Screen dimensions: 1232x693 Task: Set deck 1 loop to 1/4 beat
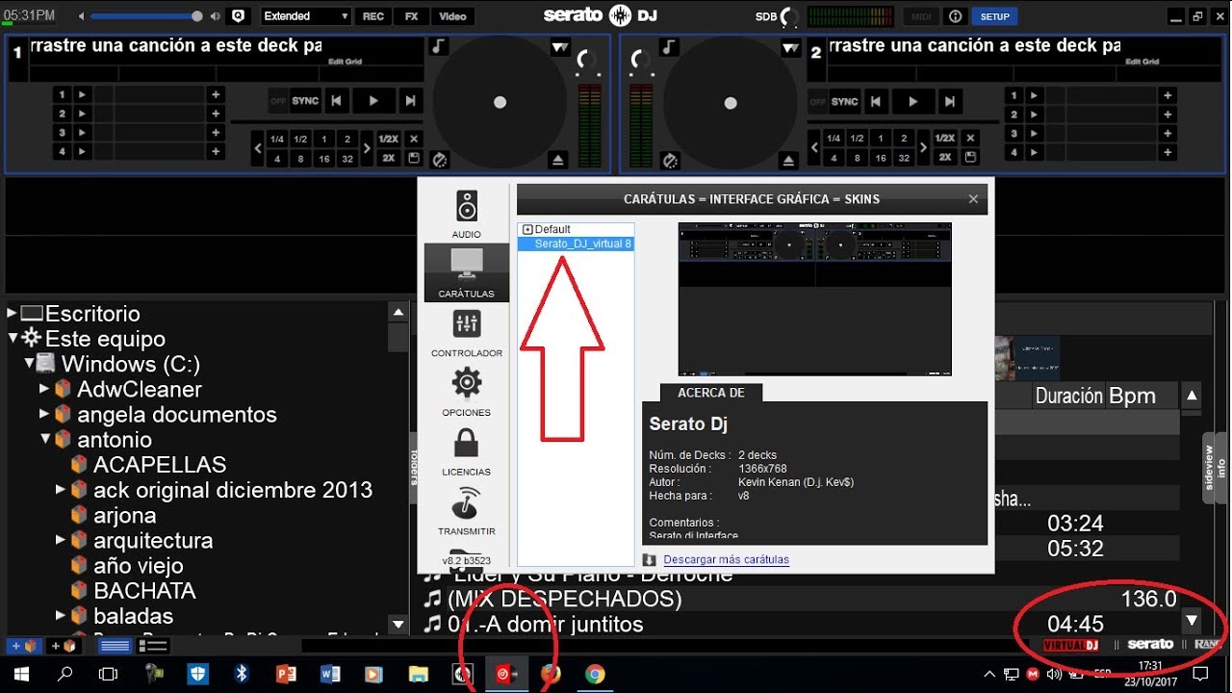point(277,139)
